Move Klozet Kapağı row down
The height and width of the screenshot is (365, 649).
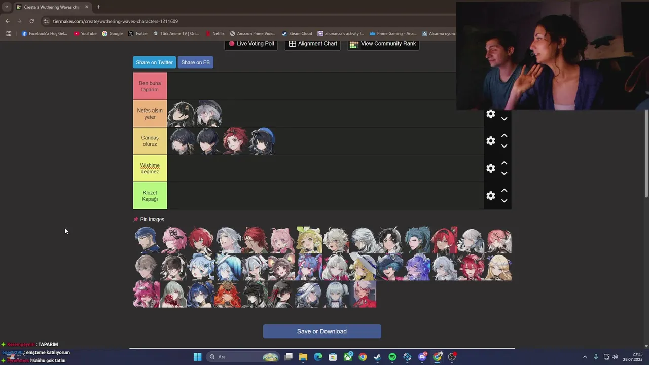pos(504,201)
